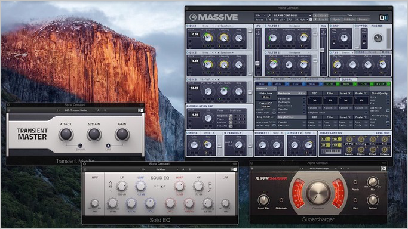
Task: Toggle the Smooth switch in Transient Master
Action: click(x=80, y=146)
